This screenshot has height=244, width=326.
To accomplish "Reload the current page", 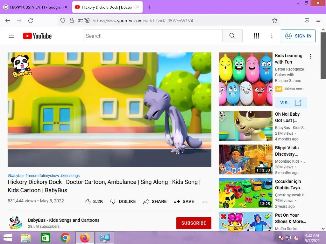I will point(31,21).
